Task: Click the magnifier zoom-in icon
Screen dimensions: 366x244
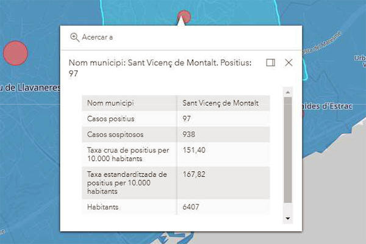Action: pos(75,37)
